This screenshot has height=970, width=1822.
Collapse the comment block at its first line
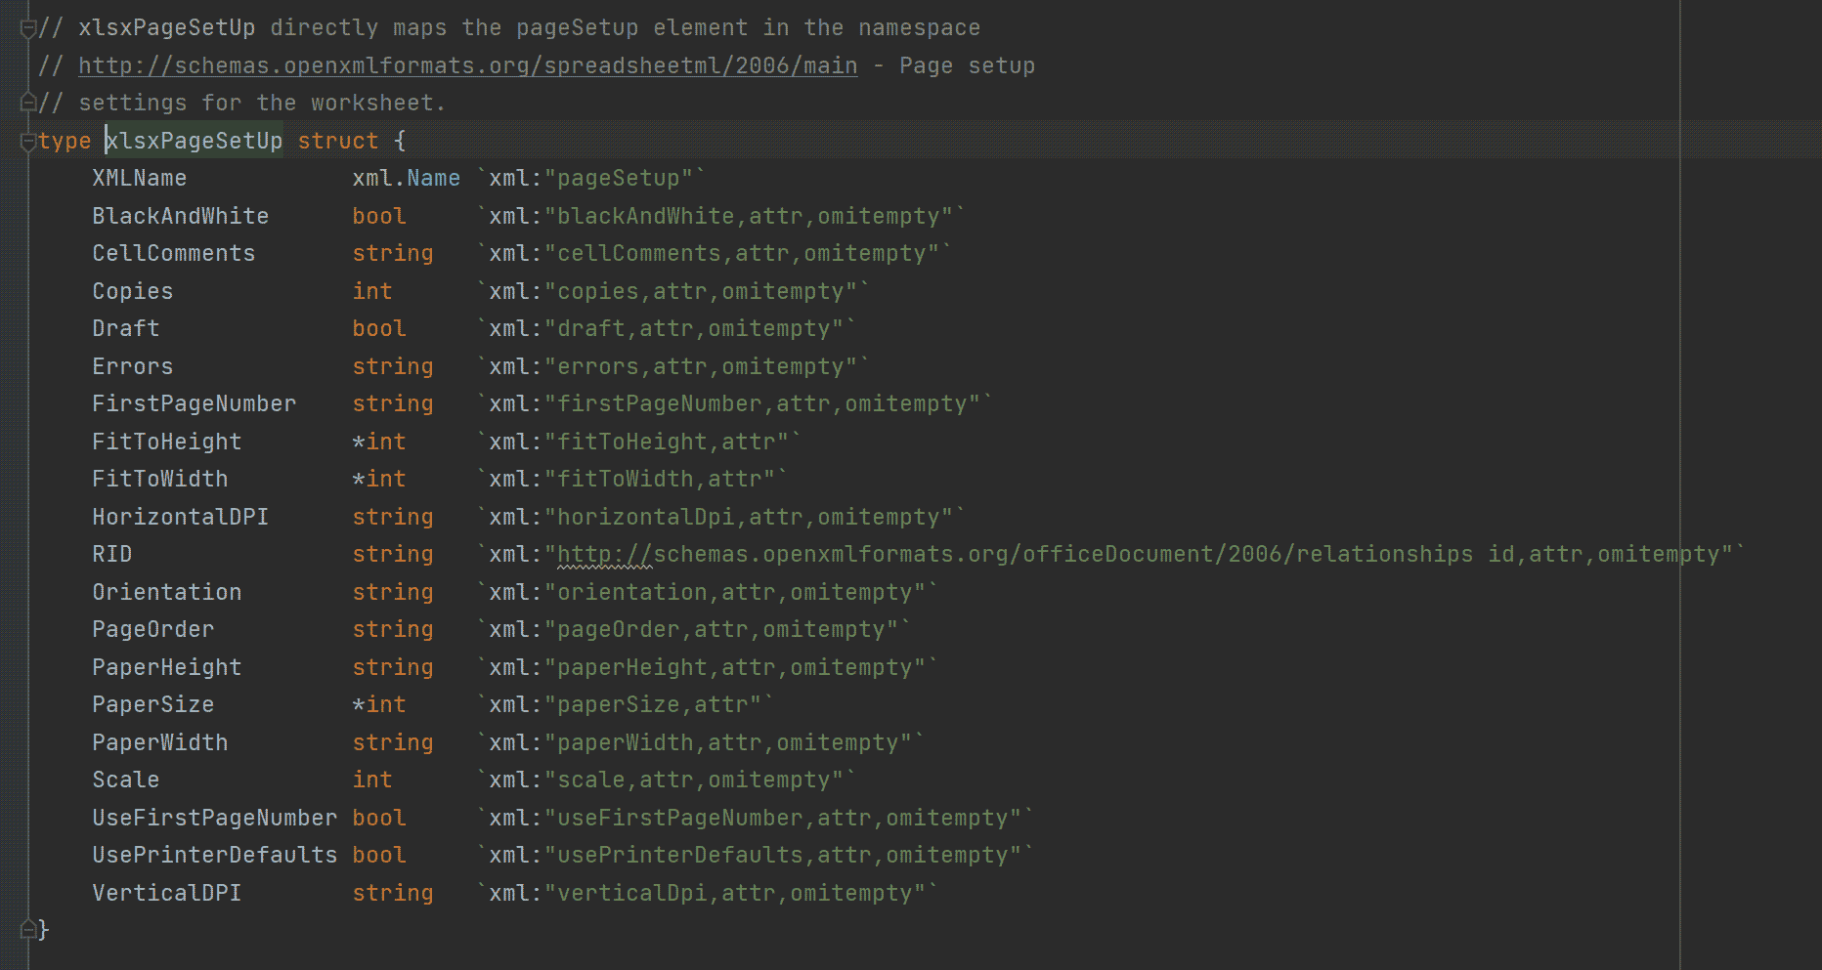pos(28,28)
